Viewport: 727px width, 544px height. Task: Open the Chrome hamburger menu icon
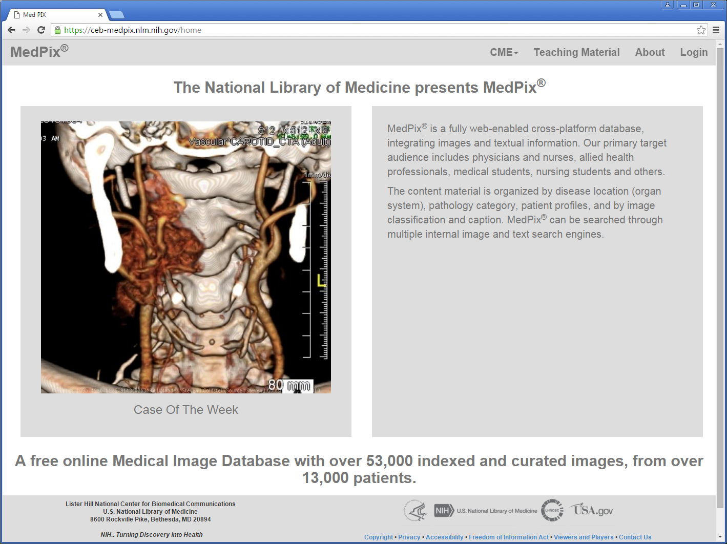(x=716, y=30)
